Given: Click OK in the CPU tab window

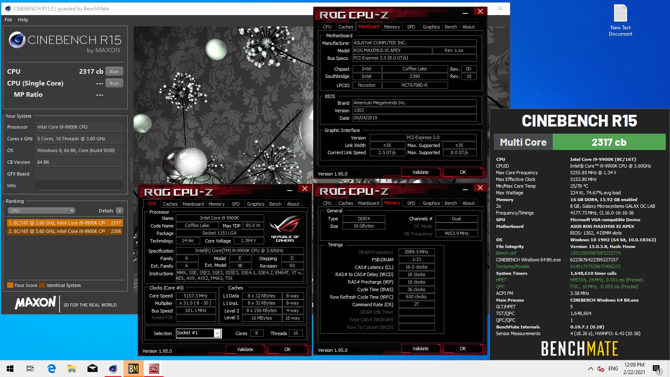Looking at the screenshot, I should tap(287, 349).
